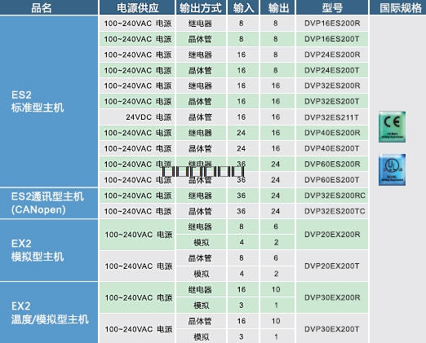The width and height of the screenshot is (426, 343).
Task: Click model DVP30EX200R
Action: click(332, 297)
